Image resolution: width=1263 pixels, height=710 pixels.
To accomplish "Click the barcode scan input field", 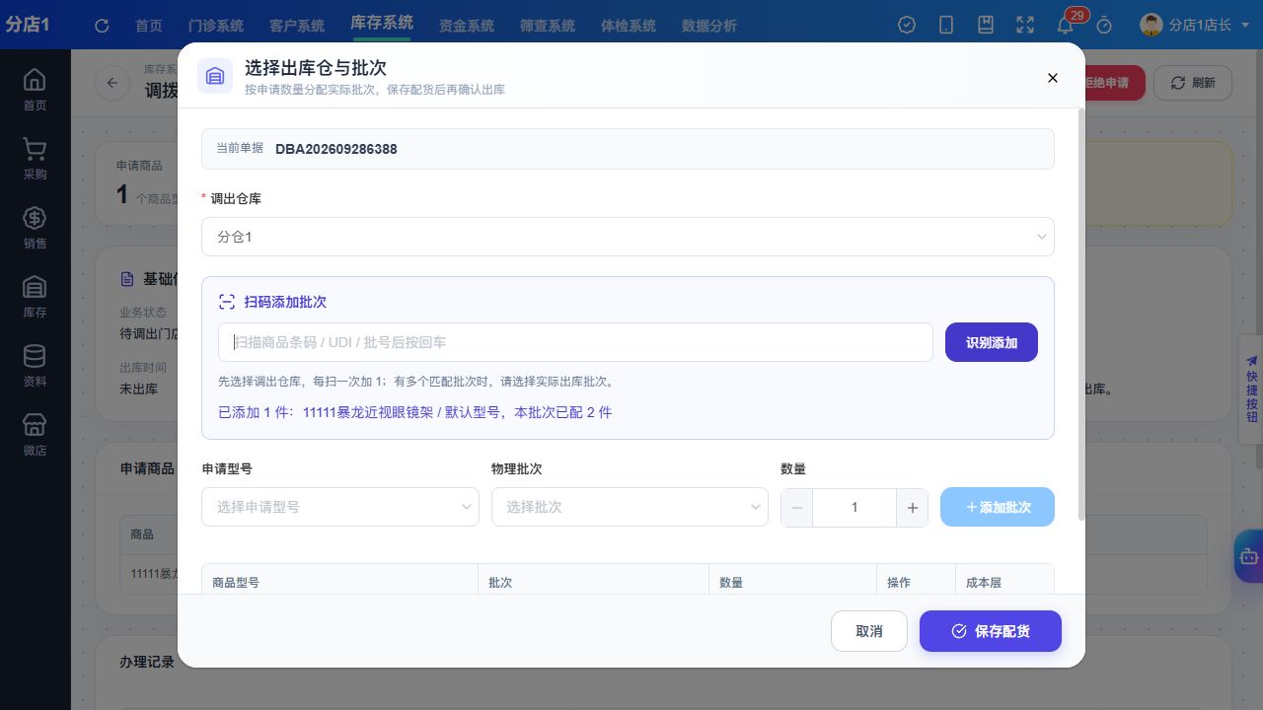I will click(x=575, y=342).
